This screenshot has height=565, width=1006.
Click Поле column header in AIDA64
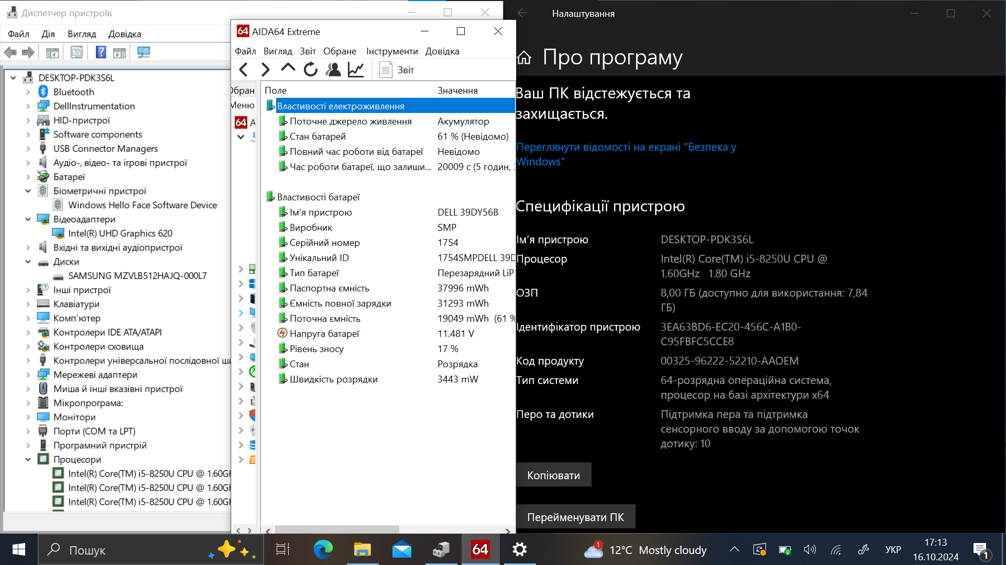[x=347, y=91]
